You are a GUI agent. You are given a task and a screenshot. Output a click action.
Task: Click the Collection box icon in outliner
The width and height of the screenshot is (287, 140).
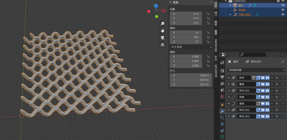230,1
